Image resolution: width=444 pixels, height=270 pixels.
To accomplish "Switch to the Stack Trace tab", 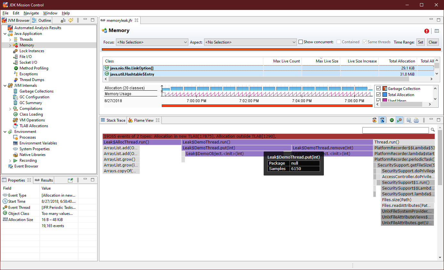I will tap(113, 120).
